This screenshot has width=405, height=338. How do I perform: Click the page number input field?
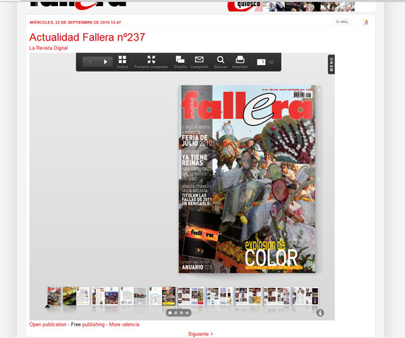click(x=261, y=62)
